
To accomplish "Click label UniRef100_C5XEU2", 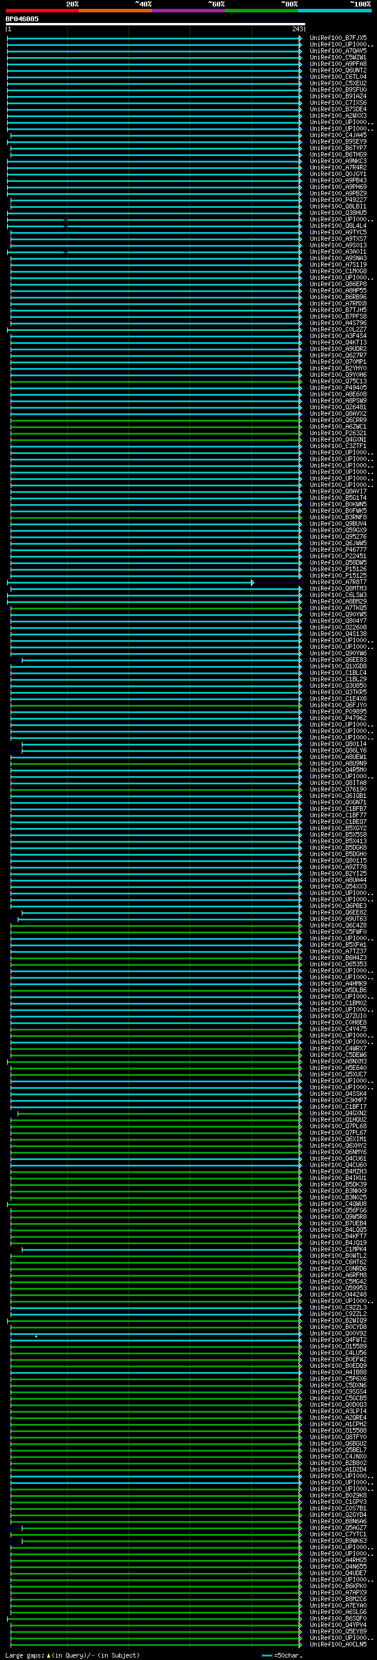I will [338, 83].
